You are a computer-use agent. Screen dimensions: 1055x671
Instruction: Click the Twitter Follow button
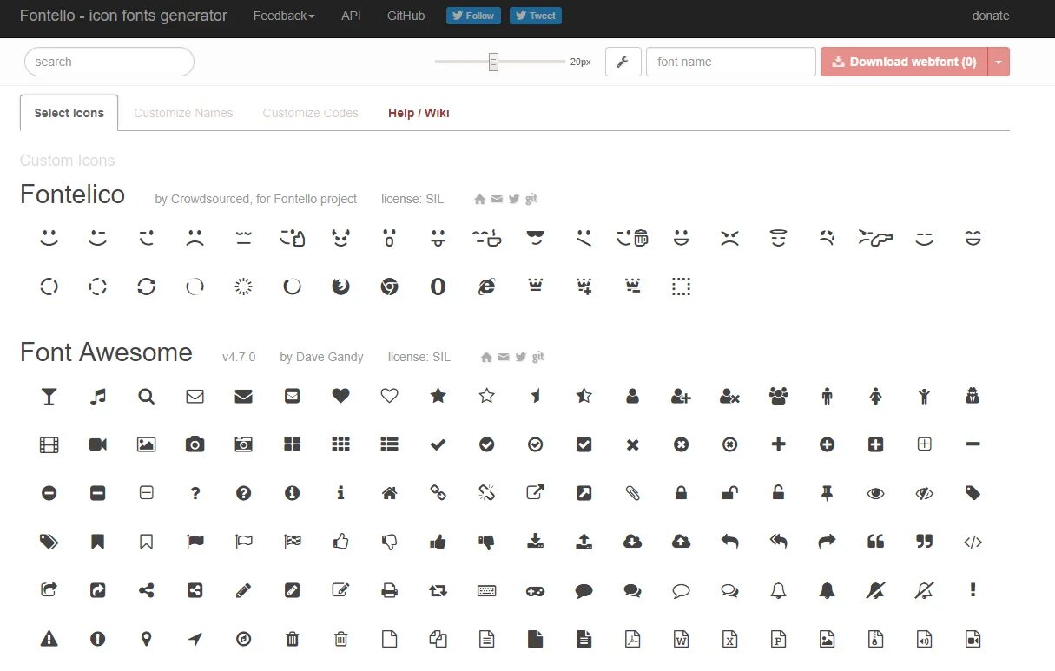473,16
